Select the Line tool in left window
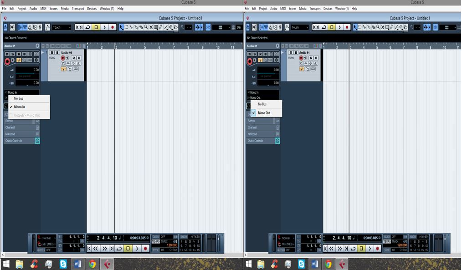462x270 pixels. coord(166,27)
